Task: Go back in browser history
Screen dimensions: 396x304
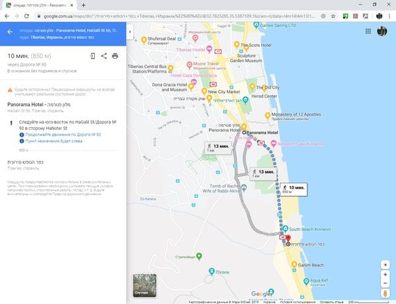Action: 7,16
